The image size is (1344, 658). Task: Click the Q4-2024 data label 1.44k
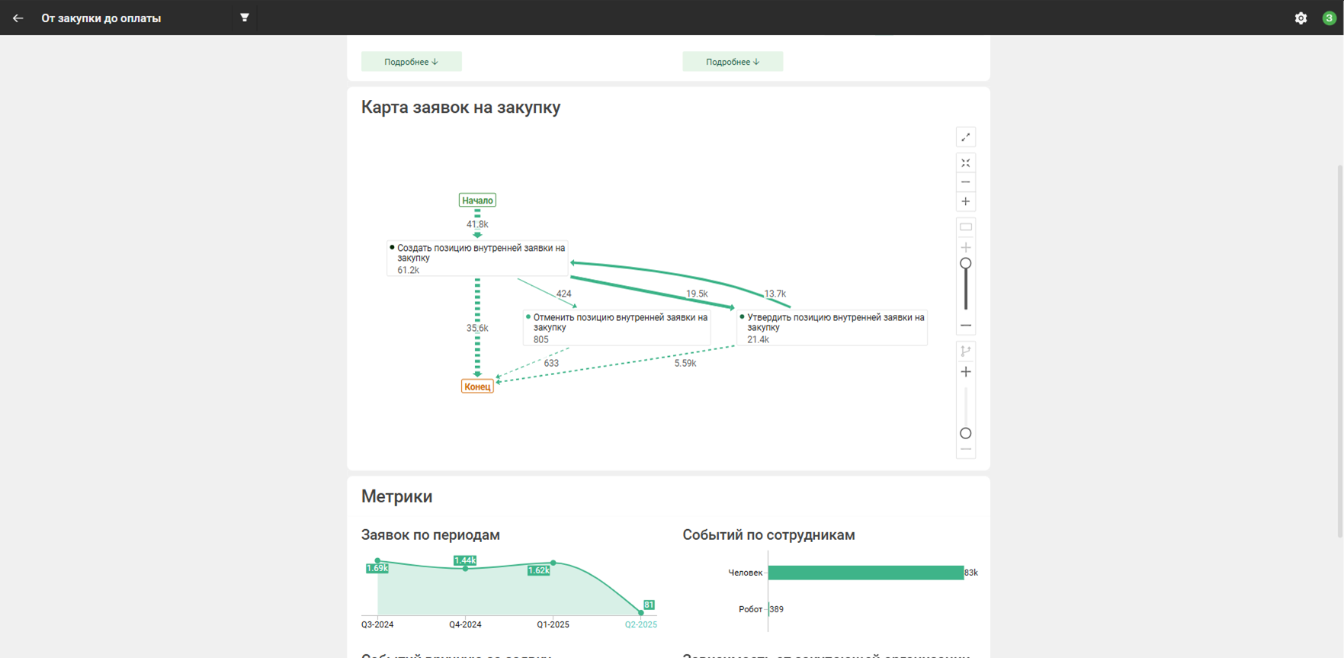tap(465, 560)
